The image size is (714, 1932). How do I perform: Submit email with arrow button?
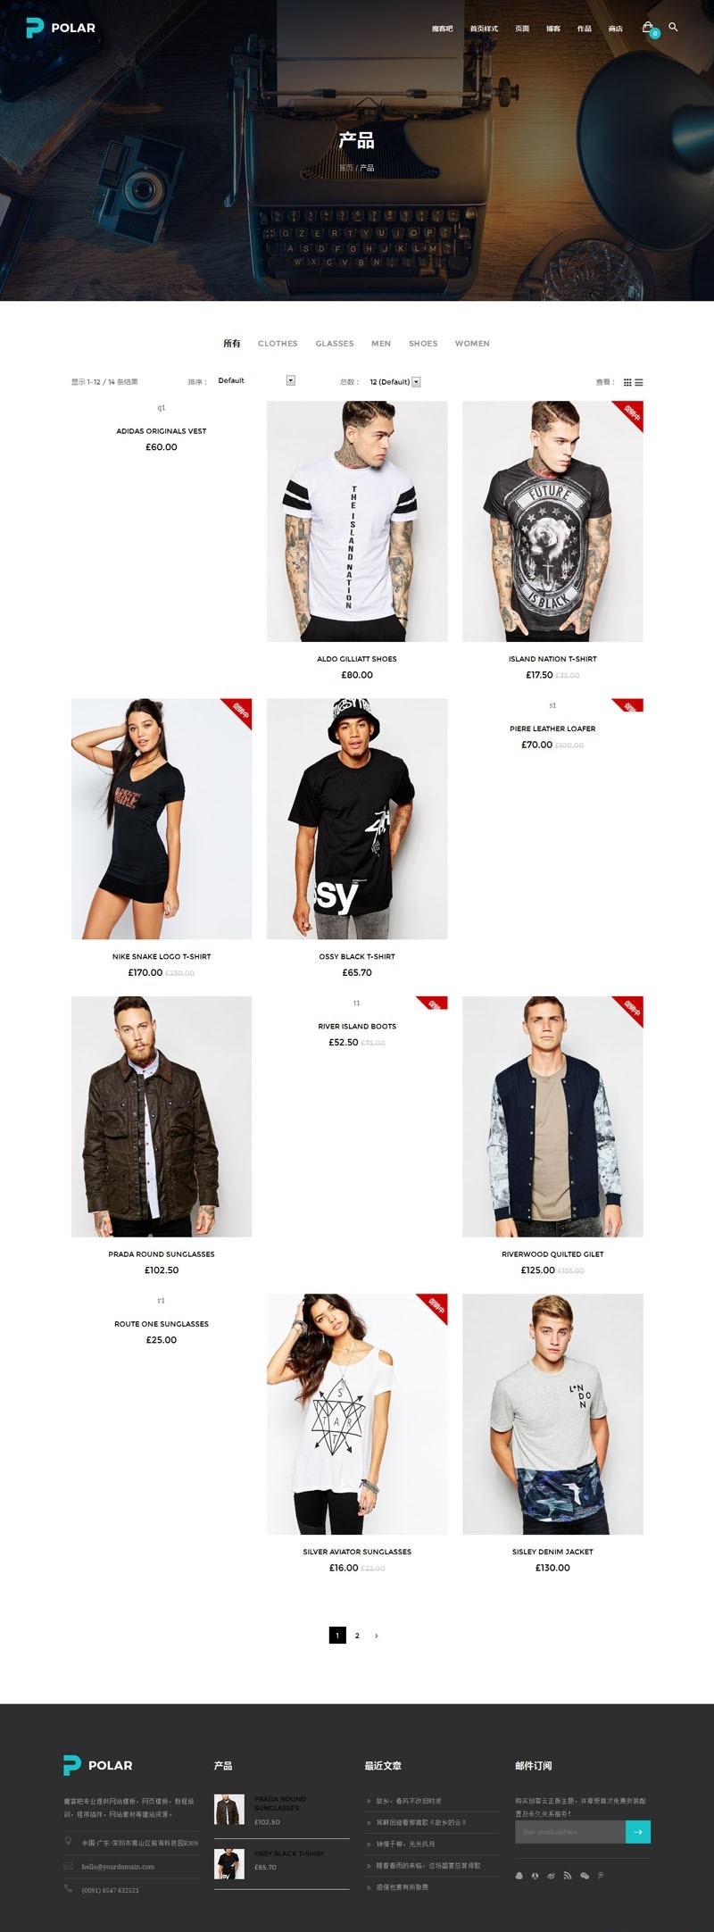[638, 1832]
